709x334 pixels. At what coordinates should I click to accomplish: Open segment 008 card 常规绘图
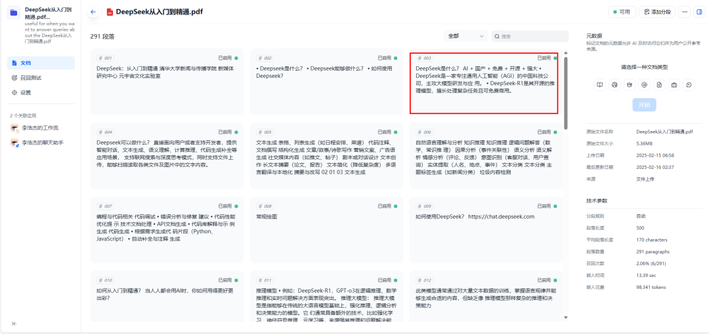click(x=326, y=230)
